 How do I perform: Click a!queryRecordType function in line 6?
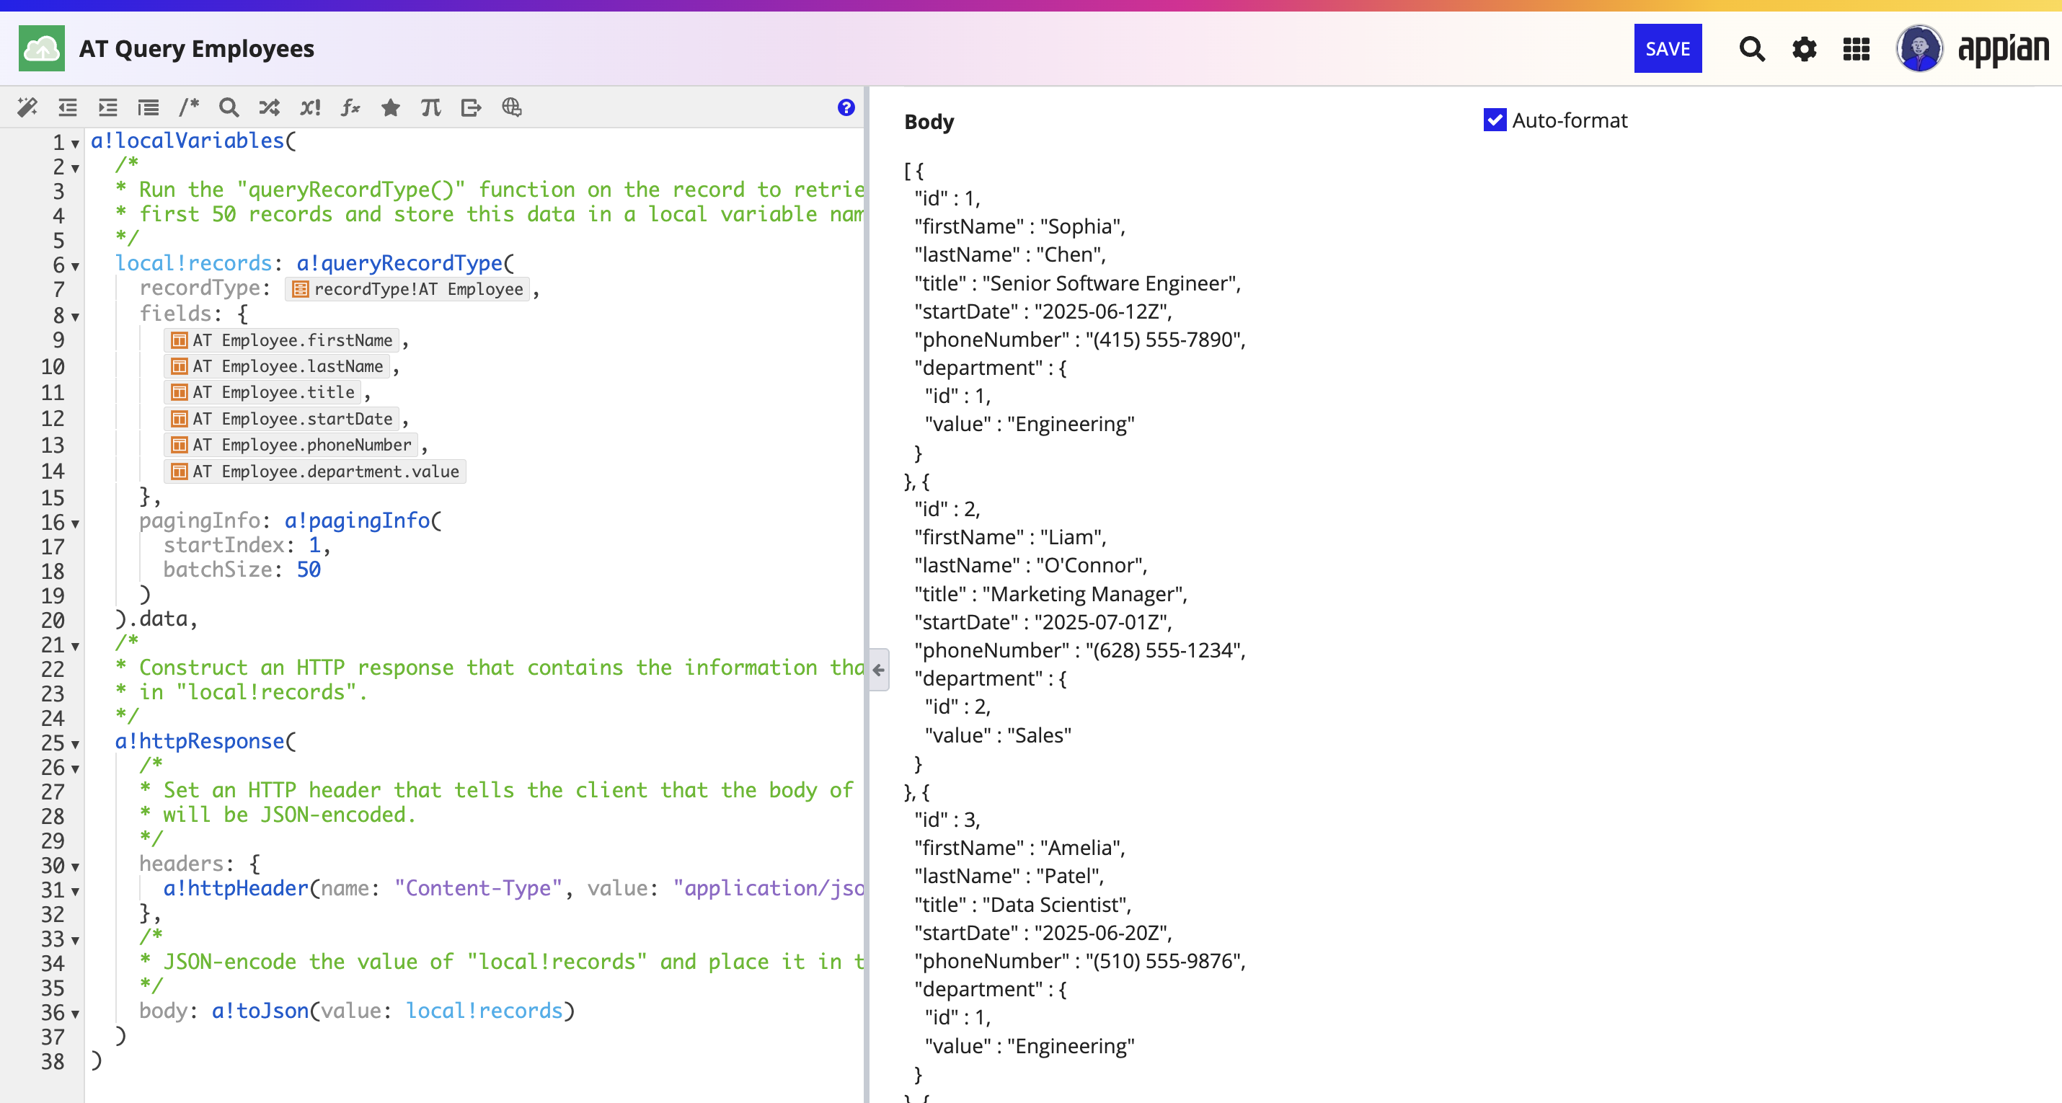point(399,262)
